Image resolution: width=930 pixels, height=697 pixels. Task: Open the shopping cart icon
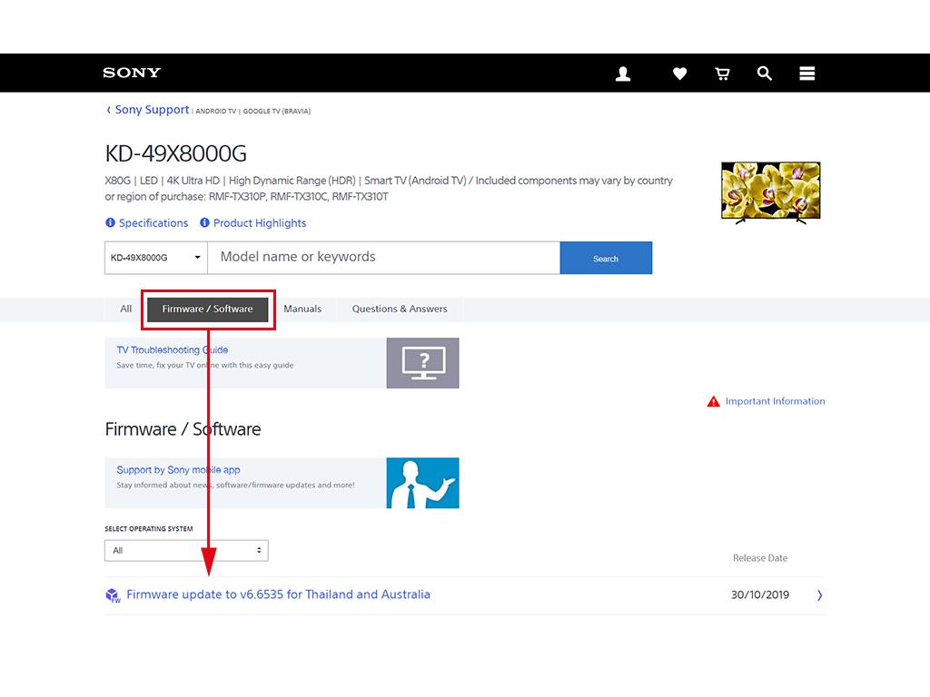(x=722, y=74)
